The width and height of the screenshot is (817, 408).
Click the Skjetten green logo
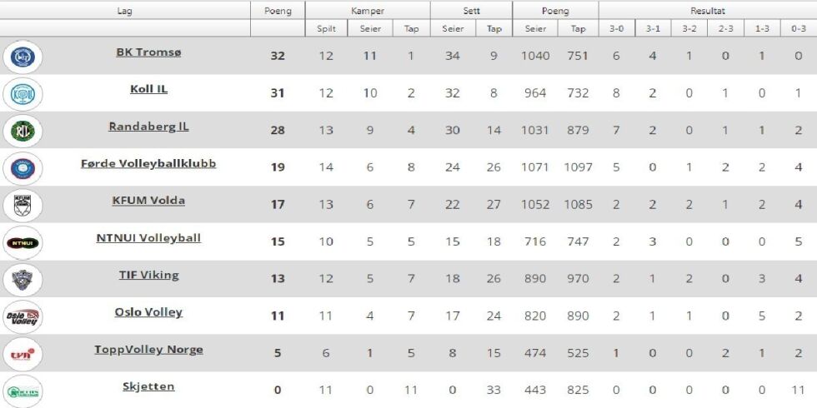[x=23, y=391]
